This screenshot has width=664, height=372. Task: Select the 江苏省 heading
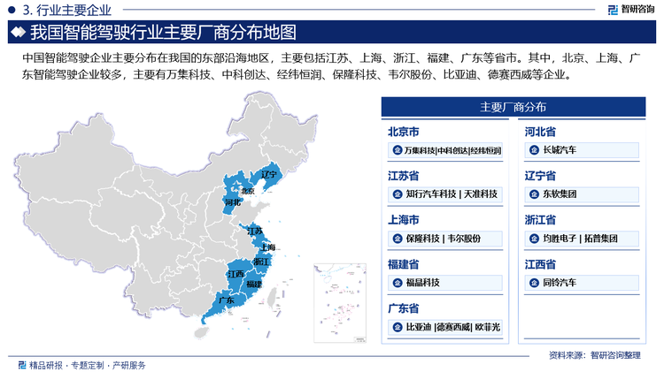[x=403, y=176]
